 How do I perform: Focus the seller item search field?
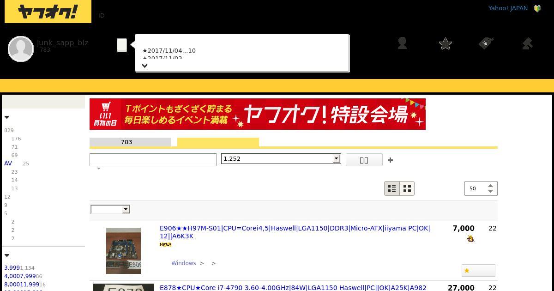click(153, 160)
